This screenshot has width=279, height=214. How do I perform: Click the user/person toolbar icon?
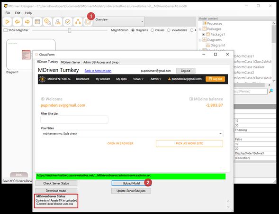point(58,22)
